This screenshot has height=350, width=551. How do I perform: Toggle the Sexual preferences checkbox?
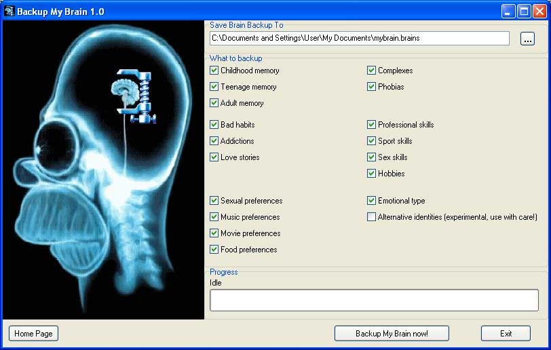coord(214,201)
